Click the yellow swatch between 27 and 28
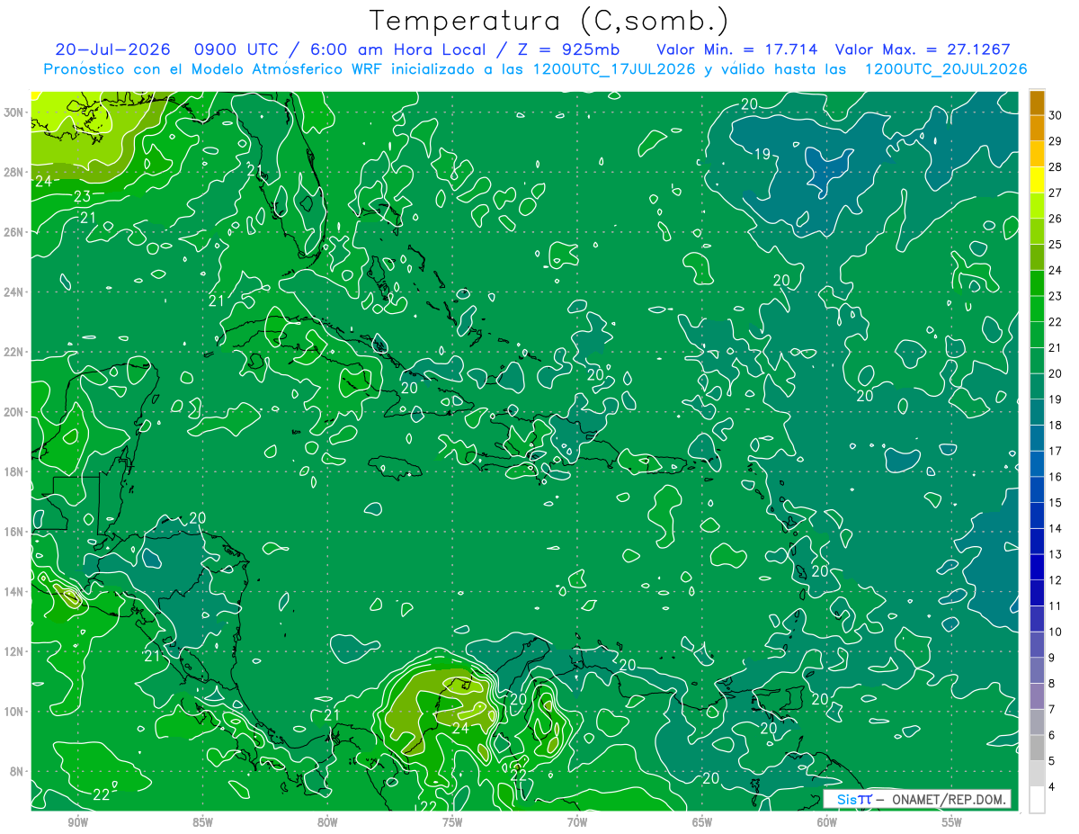The width and height of the screenshot is (1079, 834). click(x=1037, y=180)
